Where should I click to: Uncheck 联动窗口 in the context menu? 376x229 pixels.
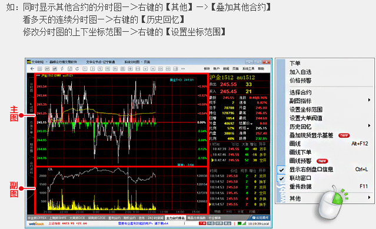pyautogui.click(x=281, y=178)
